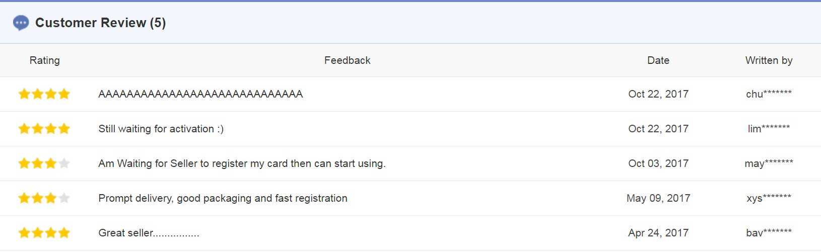Click star rating of may******* review
Screen dimensions: 821x252
tap(44, 163)
